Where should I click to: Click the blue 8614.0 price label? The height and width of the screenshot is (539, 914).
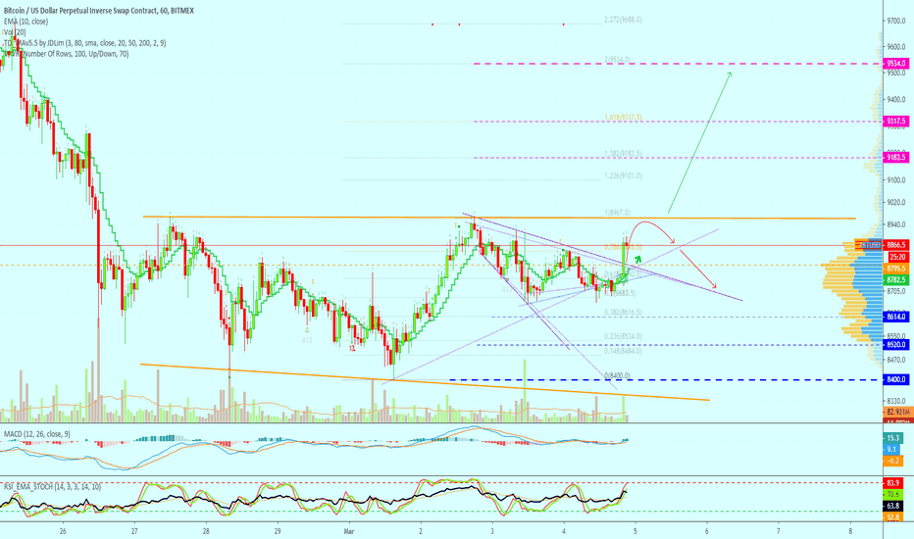[896, 317]
